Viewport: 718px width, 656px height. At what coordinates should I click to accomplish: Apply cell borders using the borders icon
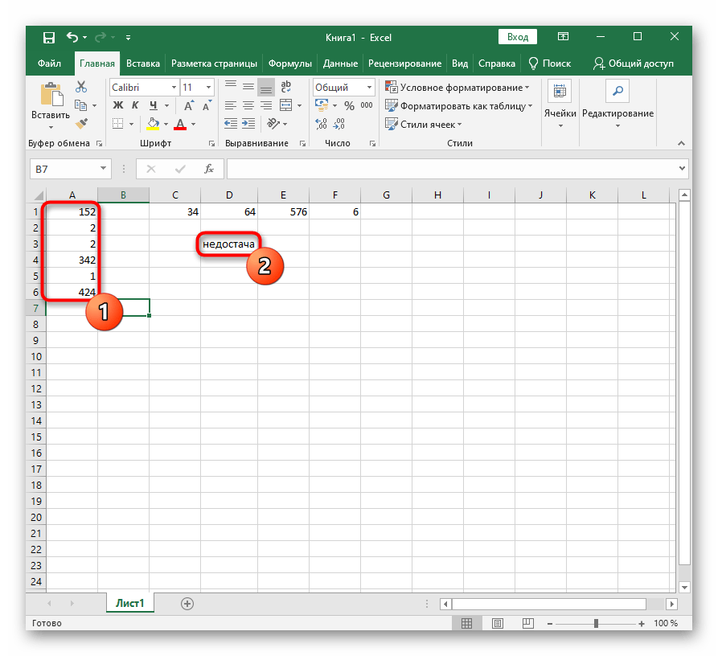pos(118,124)
